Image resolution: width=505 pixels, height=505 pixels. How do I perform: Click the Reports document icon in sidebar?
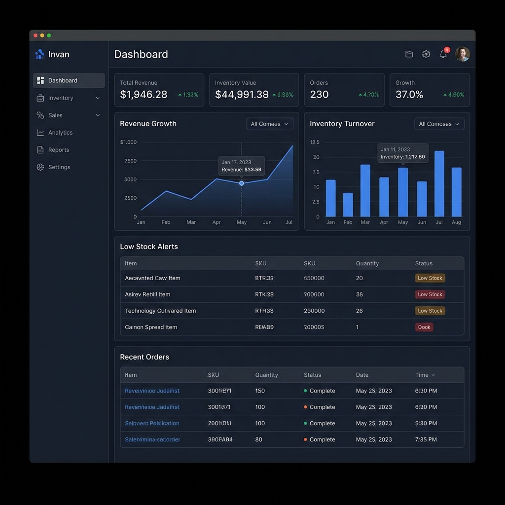coord(40,150)
